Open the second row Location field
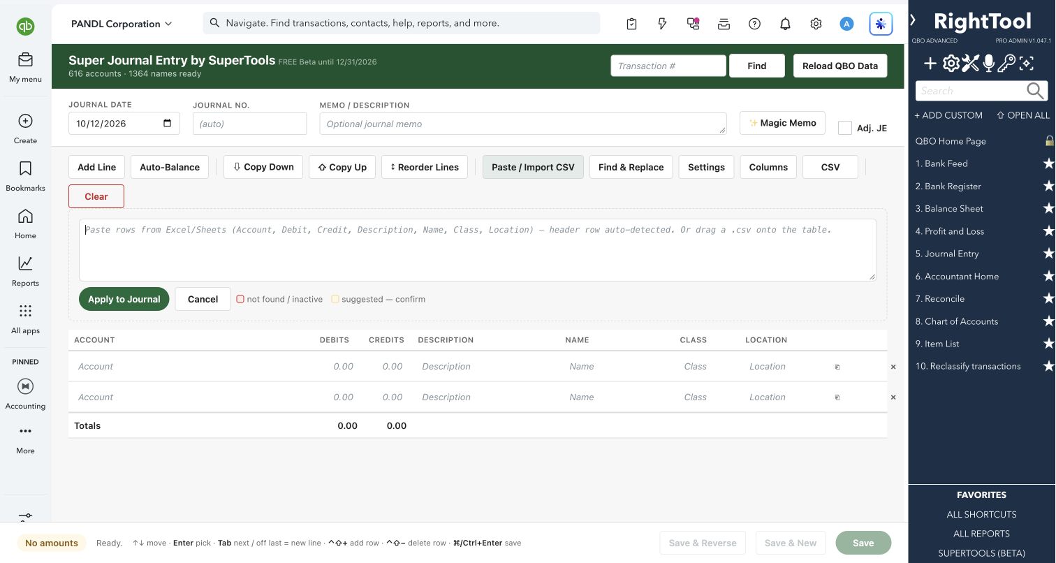1056x563 pixels. click(785, 397)
